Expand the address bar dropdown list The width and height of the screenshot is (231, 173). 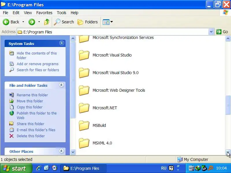(x=211, y=32)
